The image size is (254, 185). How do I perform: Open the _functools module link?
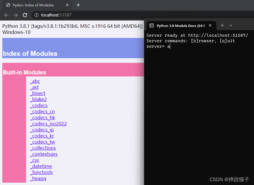[x=41, y=172]
